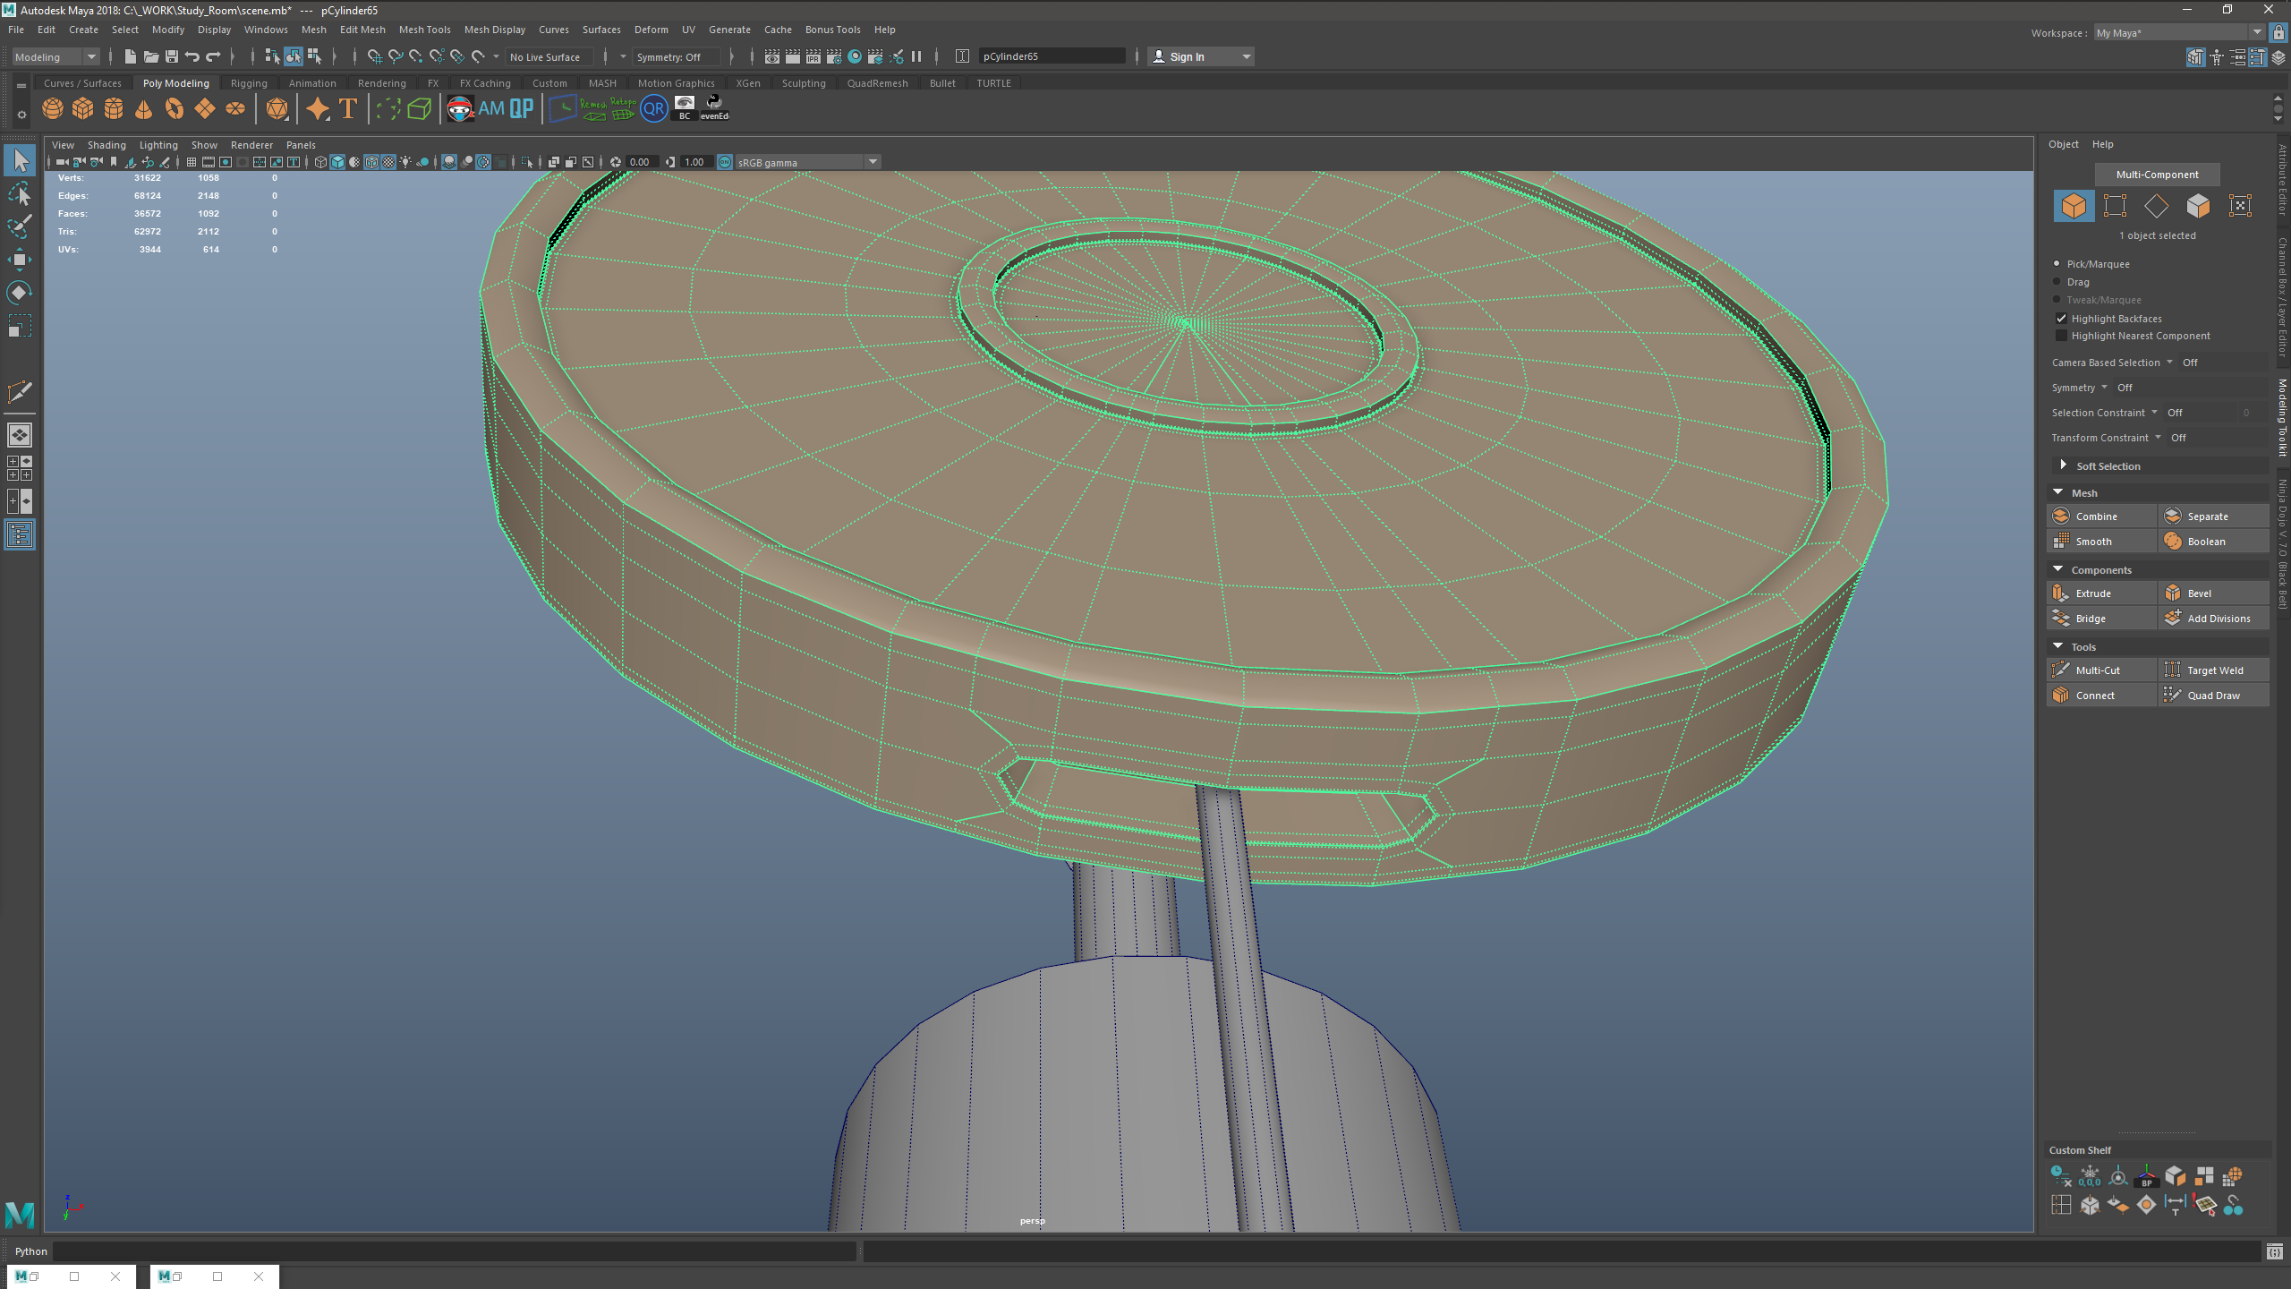This screenshot has height=1289, width=2291.
Task: Select the Pick/Marquee radio option
Action: pyautogui.click(x=2057, y=263)
